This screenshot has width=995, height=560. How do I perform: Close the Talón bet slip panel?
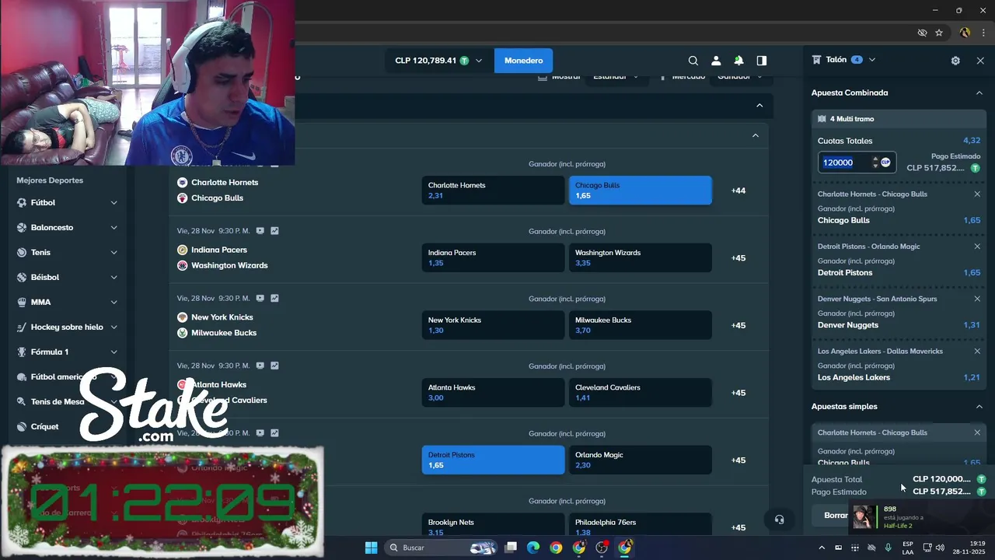[980, 61]
